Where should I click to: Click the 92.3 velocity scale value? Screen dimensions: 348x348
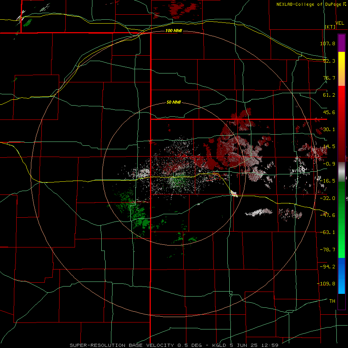click(329, 61)
